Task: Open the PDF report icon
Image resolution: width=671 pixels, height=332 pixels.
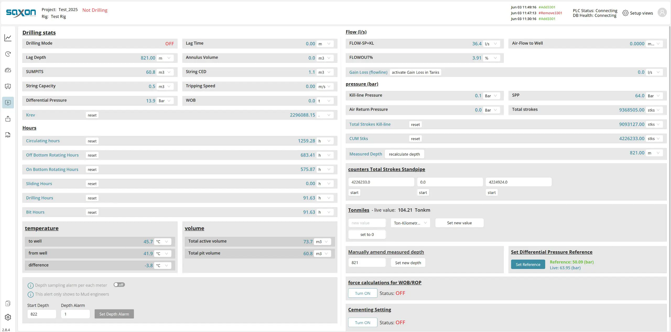Action: 8,135
